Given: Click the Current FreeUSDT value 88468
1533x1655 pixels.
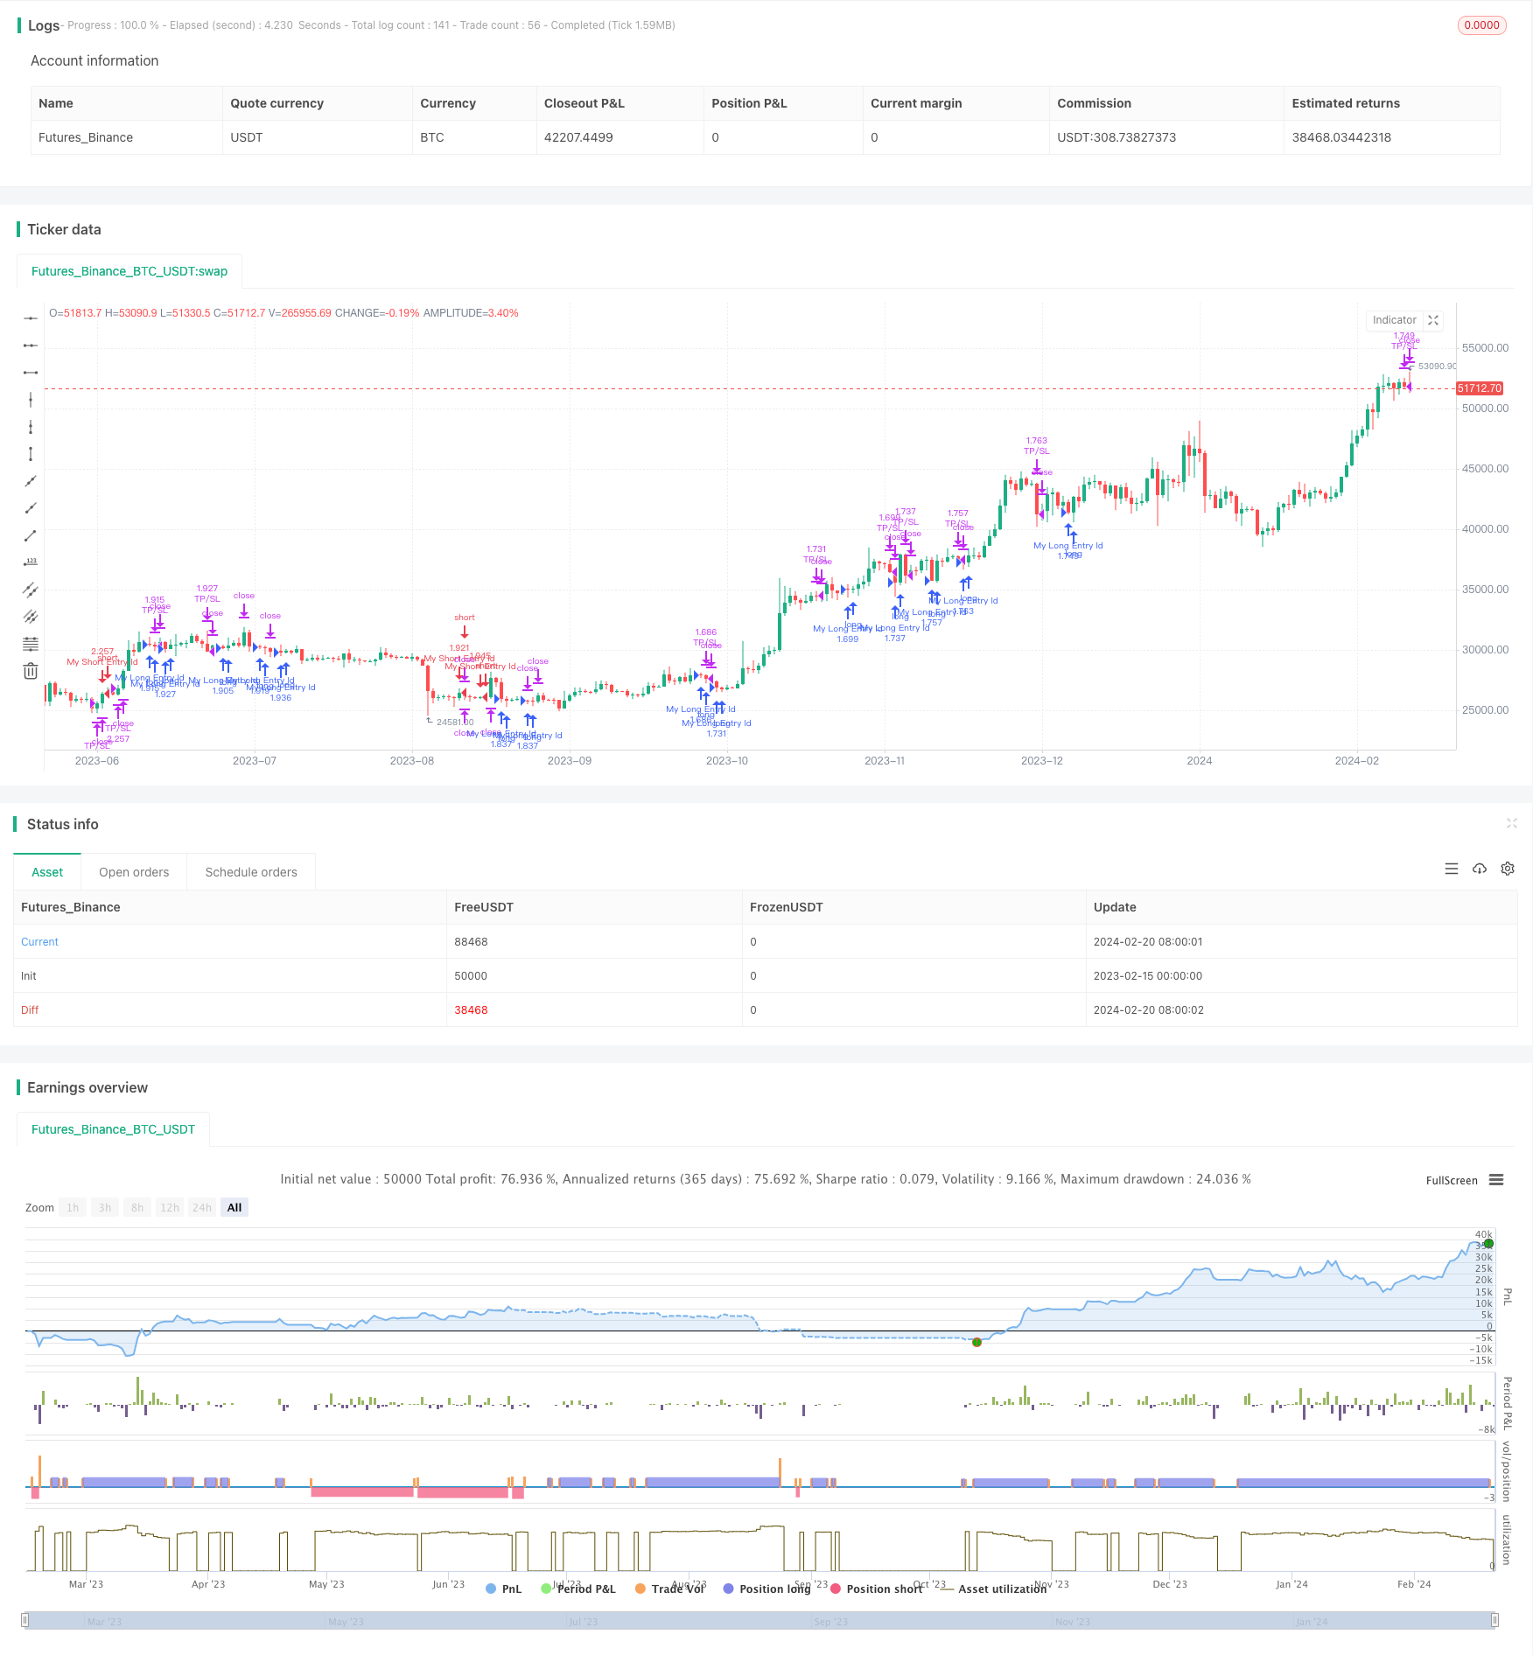Looking at the screenshot, I should coord(471,942).
